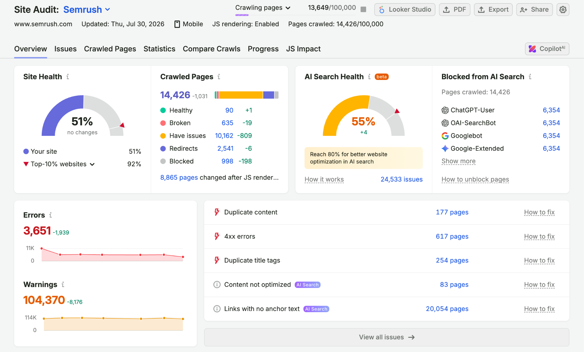Viewport: 584px width, 352px height.
Task: Click the Links with no anchor text info circle
Action: (x=217, y=309)
